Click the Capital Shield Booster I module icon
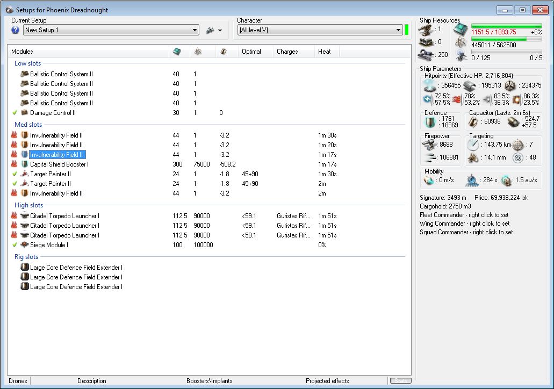The image size is (554, 389). [24, 164]
